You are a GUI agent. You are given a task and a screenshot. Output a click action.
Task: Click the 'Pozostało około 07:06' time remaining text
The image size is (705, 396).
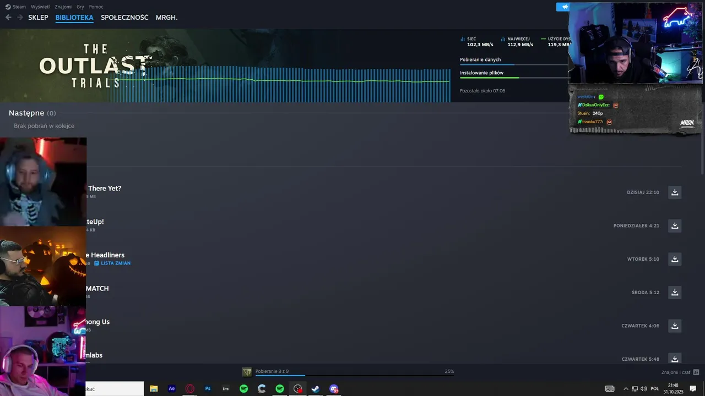coord(482,91)
